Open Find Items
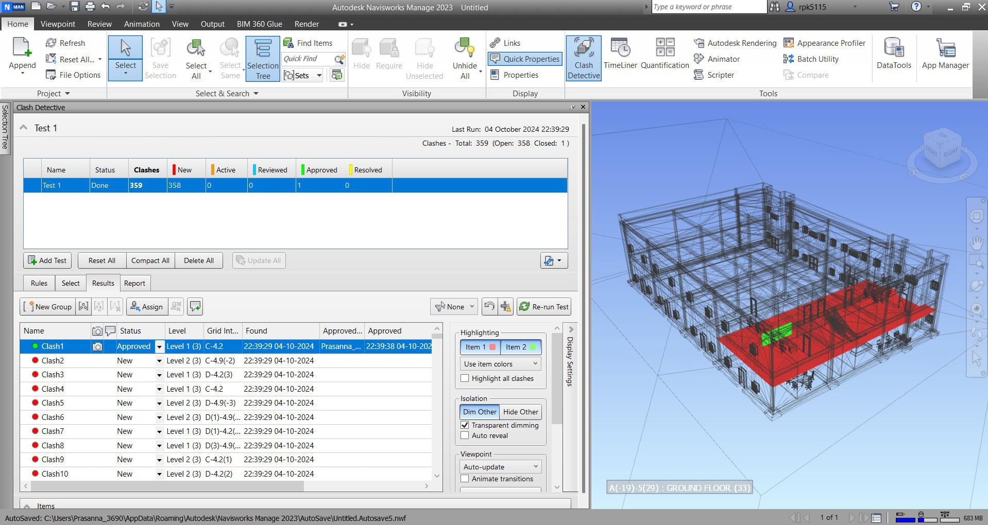Image resolution: width=988 pixels, height=525 pixels. click(308, 43)
